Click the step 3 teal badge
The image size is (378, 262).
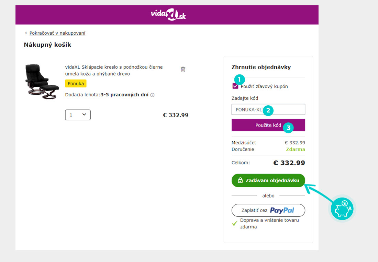288,128
